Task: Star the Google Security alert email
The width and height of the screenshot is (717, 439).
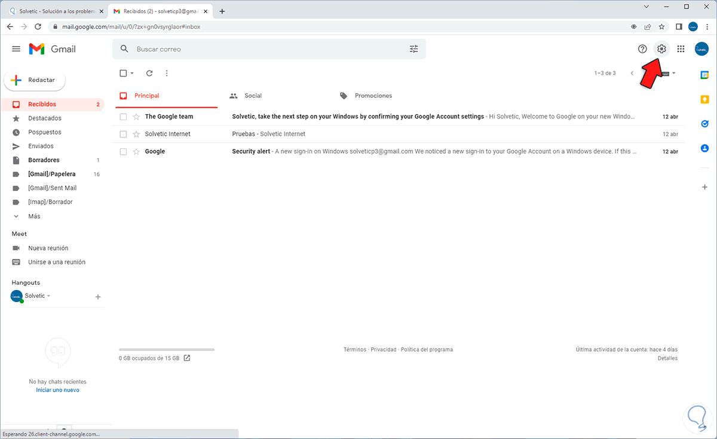Action: pyautogui.click(x=136, y=151)
